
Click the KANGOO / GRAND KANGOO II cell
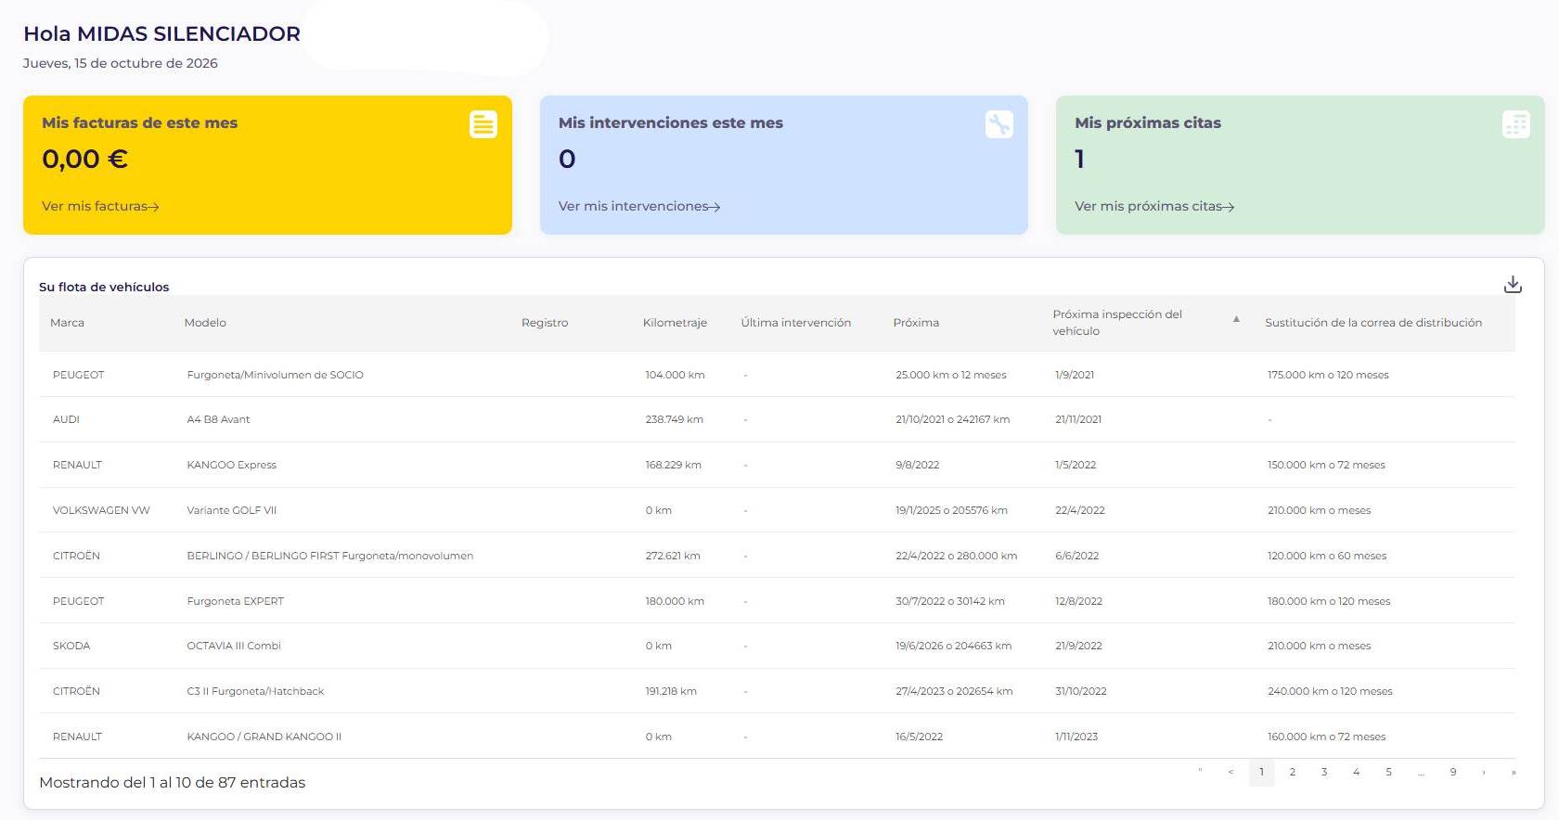click(x=264, y=737)
